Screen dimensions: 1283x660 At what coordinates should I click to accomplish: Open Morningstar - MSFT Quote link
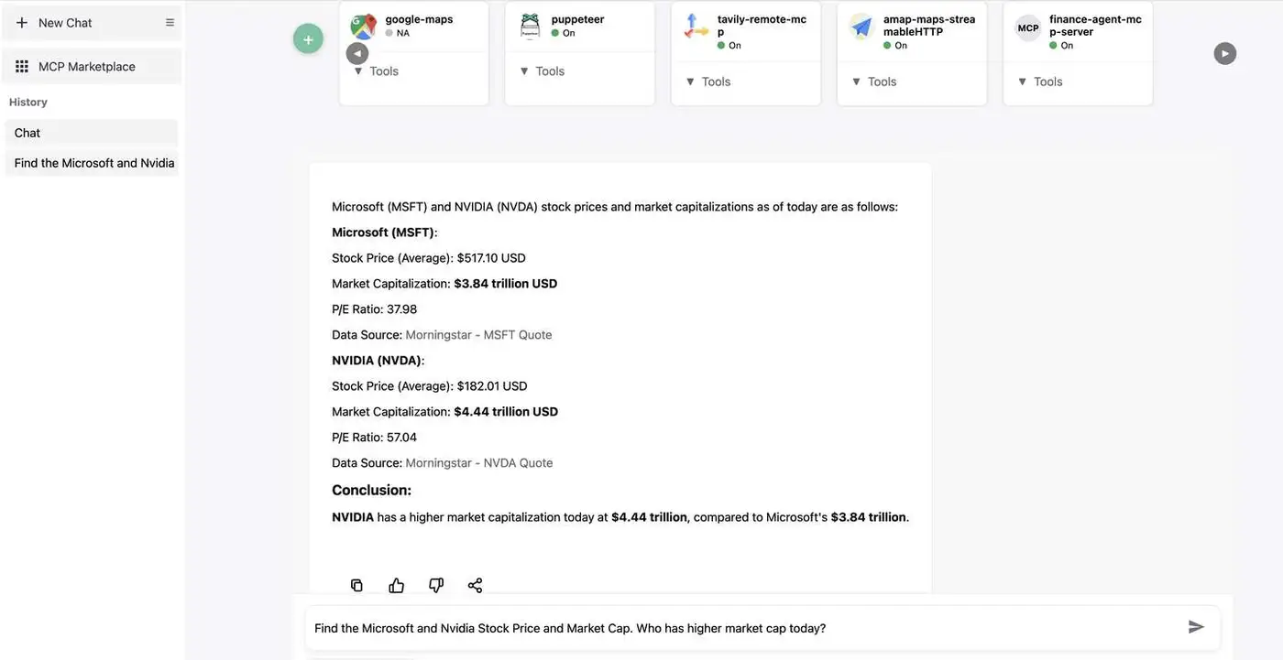(478, 335)
